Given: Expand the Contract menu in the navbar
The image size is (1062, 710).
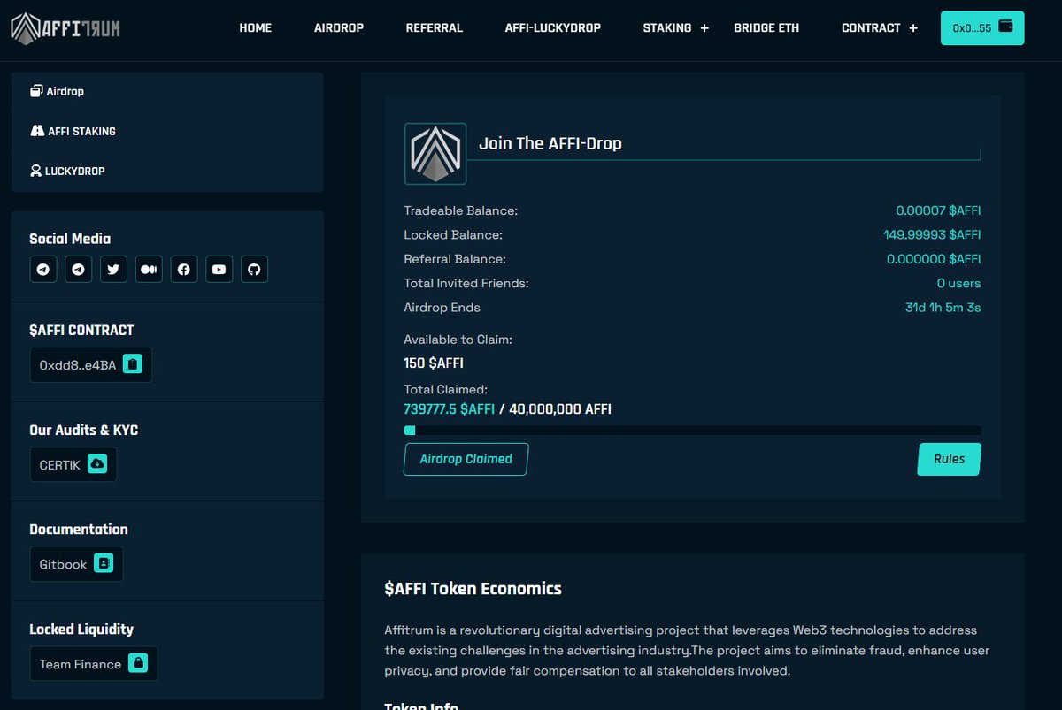Looking at the screenshot, I should 880,28.
